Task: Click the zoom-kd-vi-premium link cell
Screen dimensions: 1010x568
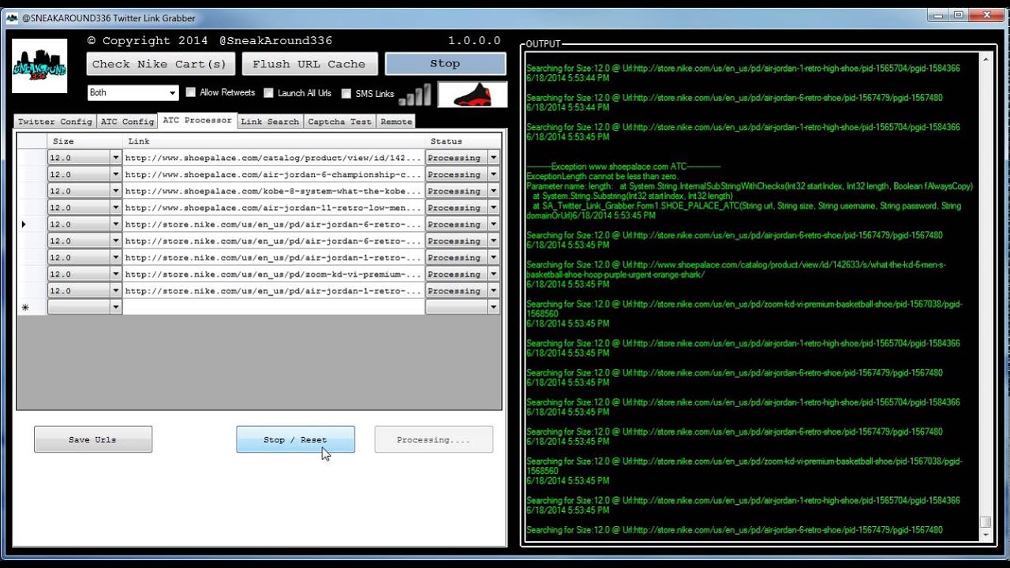Action: [x=273, y=274]
